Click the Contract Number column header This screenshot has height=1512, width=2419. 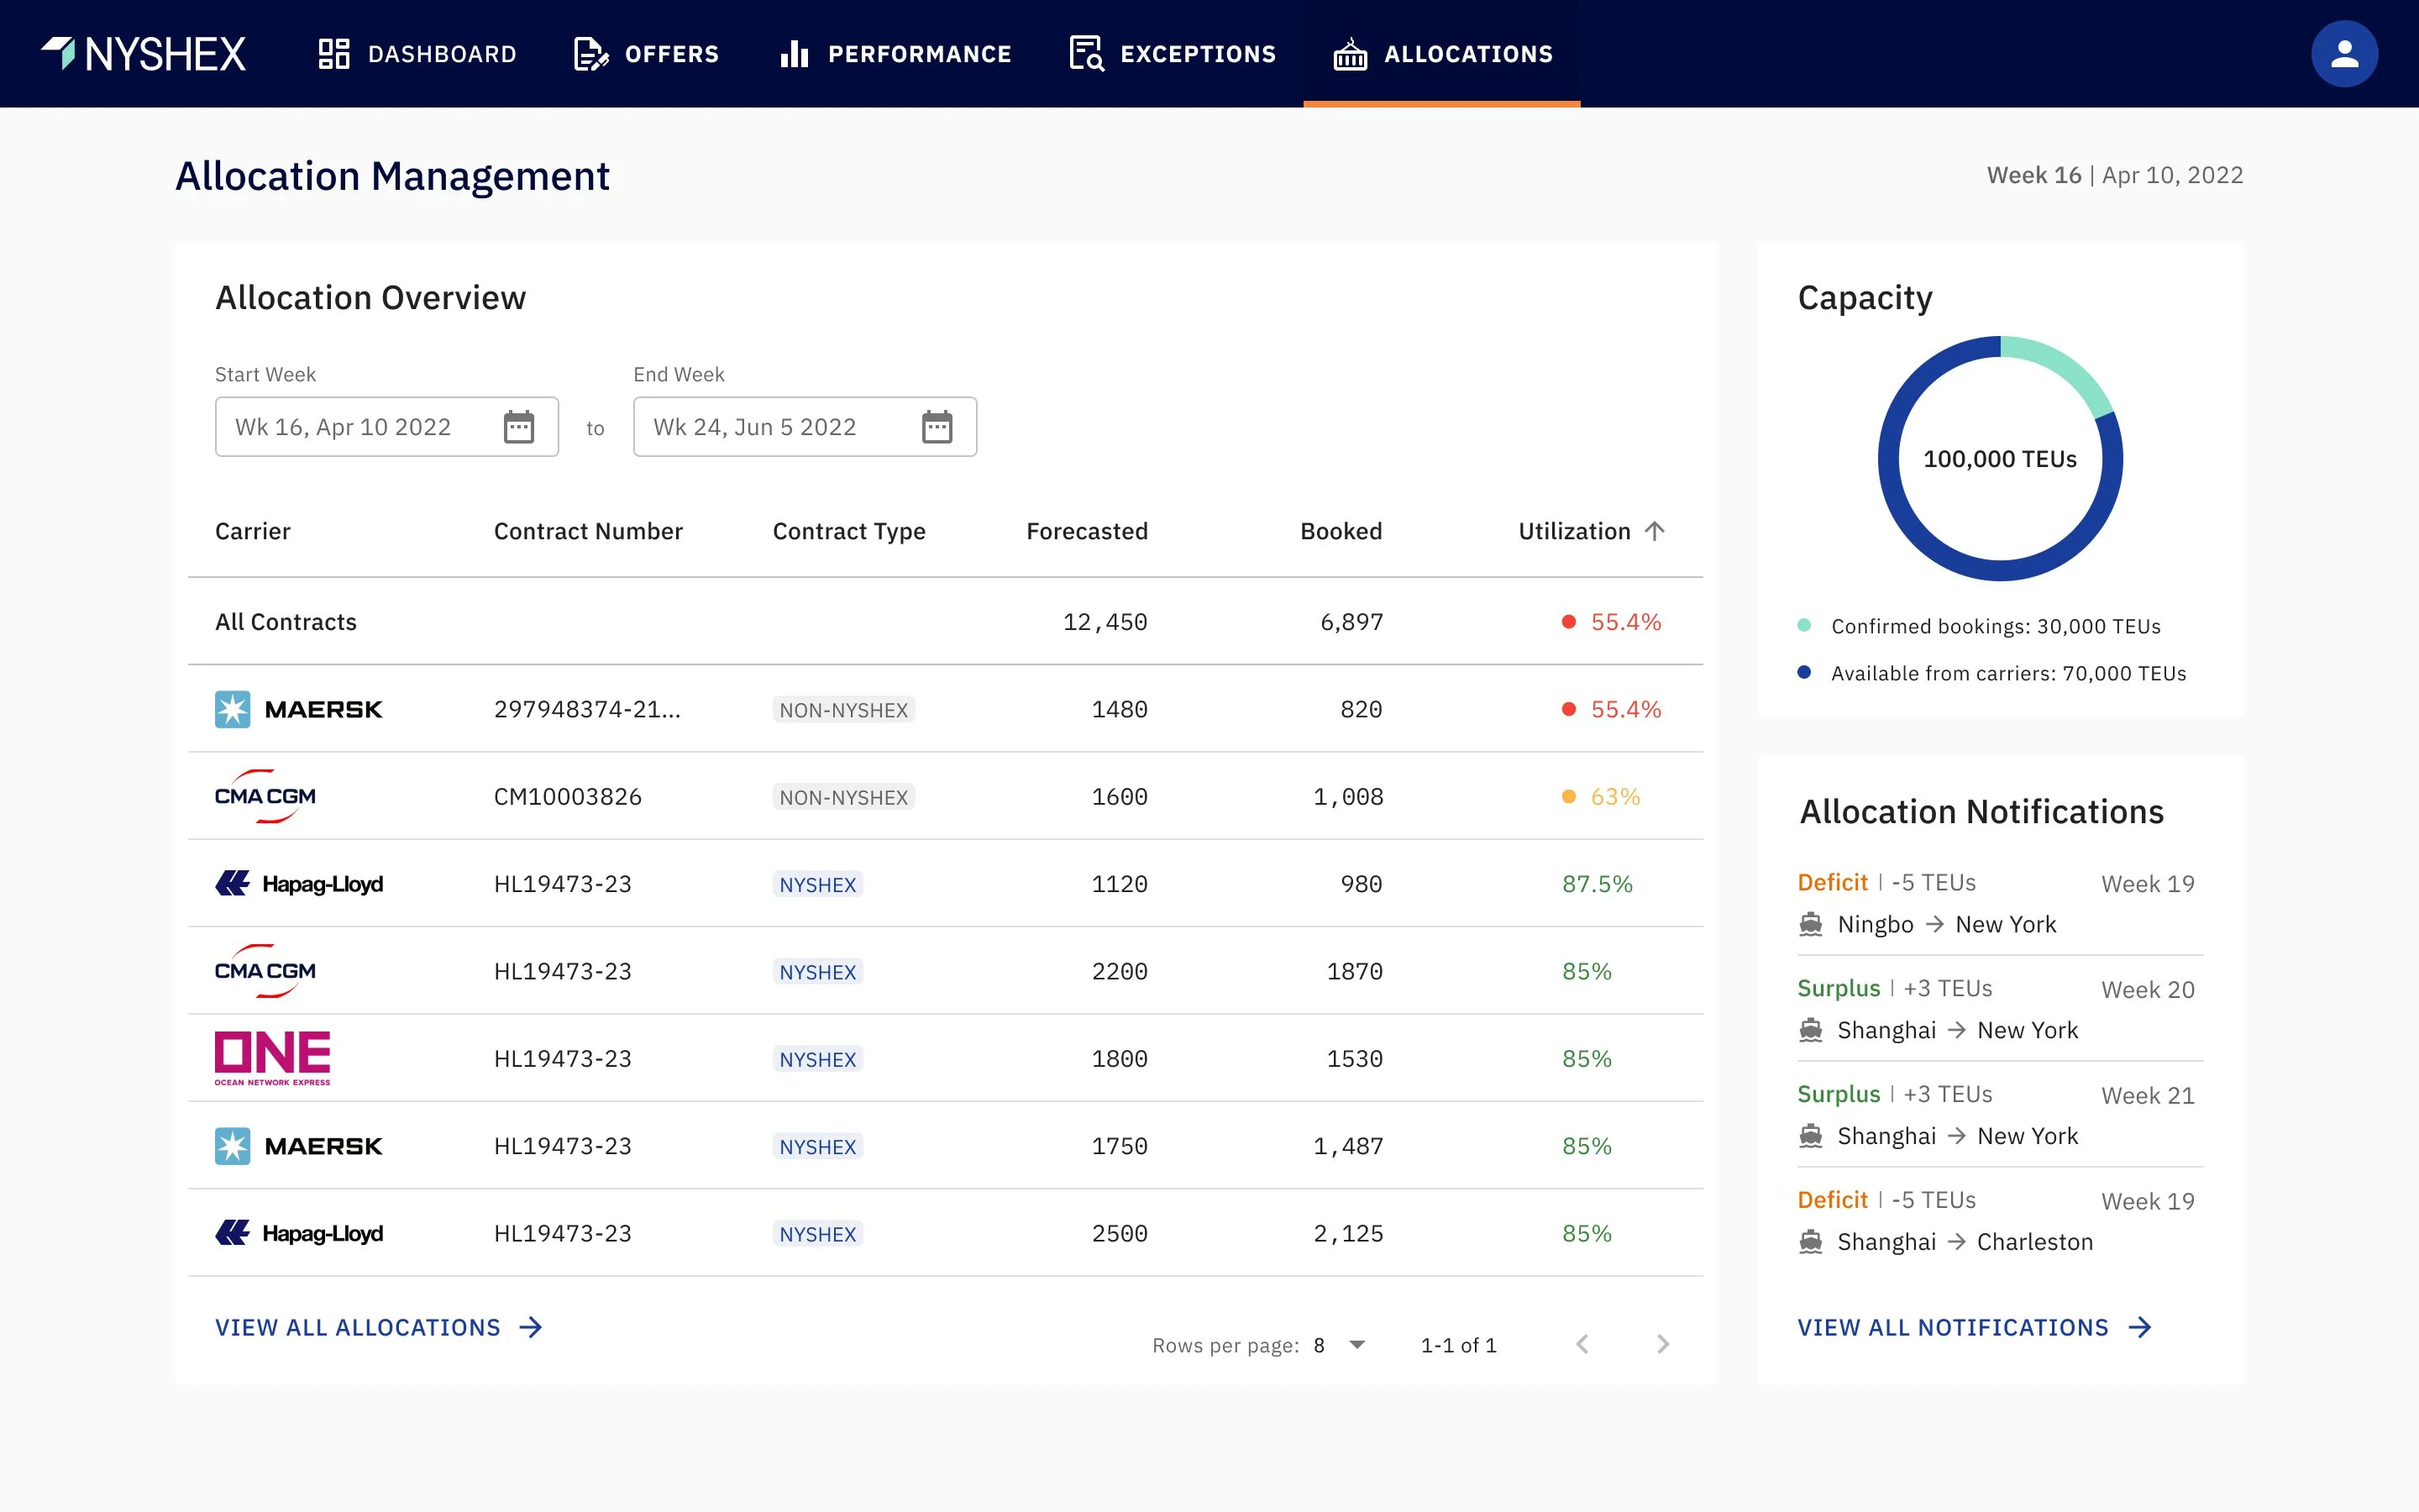pos(588,531)
